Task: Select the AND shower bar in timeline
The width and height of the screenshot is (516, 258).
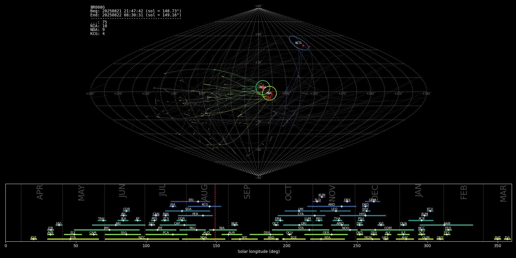Action: 332,206
